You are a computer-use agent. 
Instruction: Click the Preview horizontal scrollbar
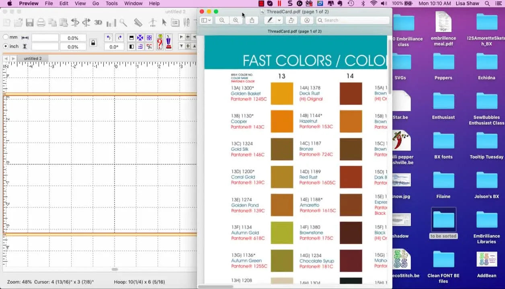click(216, 286)
